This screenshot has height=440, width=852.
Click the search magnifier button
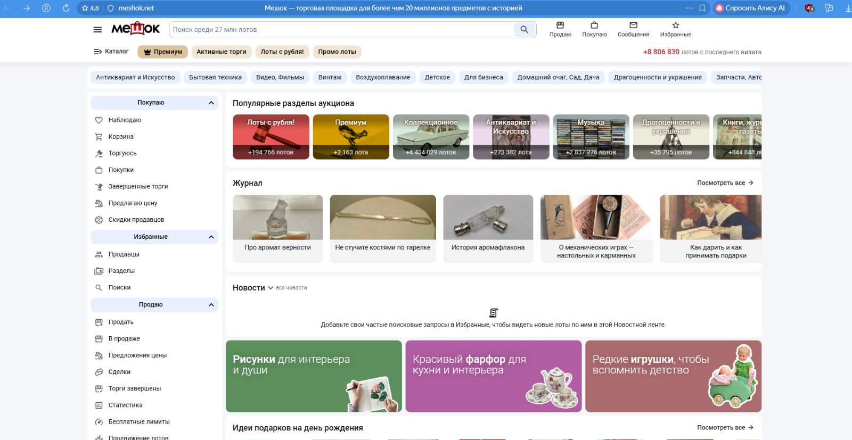(524, 30)
